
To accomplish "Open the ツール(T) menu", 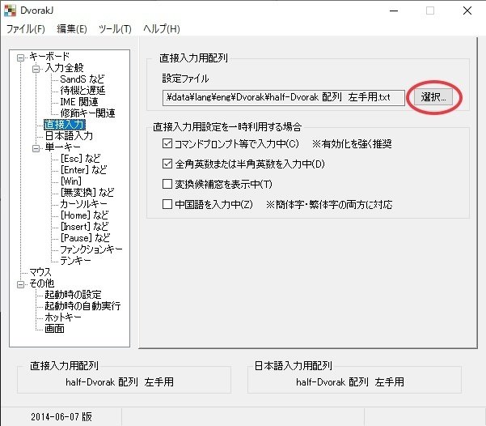I will click(115, 29).
